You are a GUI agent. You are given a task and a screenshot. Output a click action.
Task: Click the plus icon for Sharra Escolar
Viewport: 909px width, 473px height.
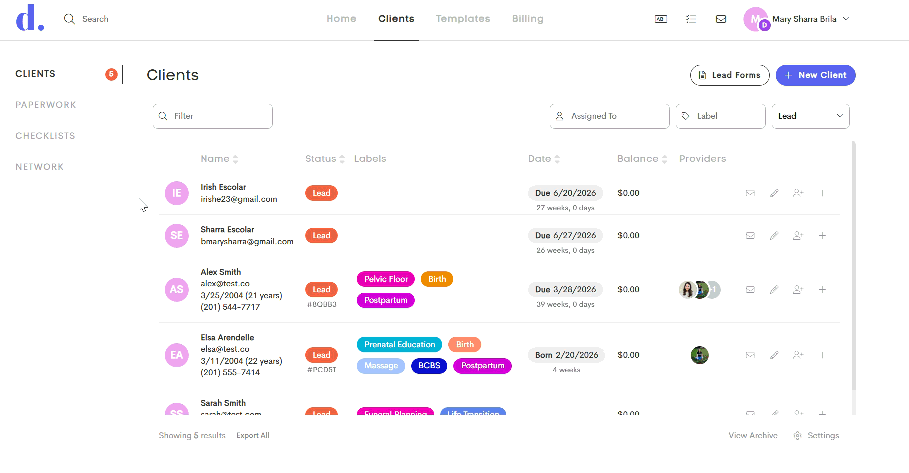[822, 236]
